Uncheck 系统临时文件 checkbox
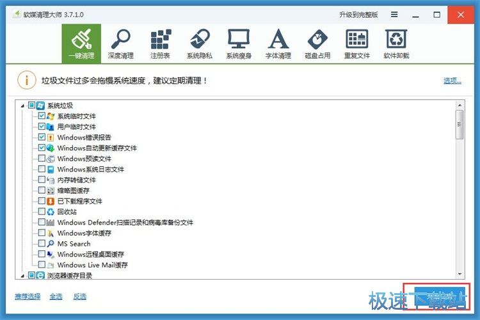480x320 pixels. click(x=42, y=116)
